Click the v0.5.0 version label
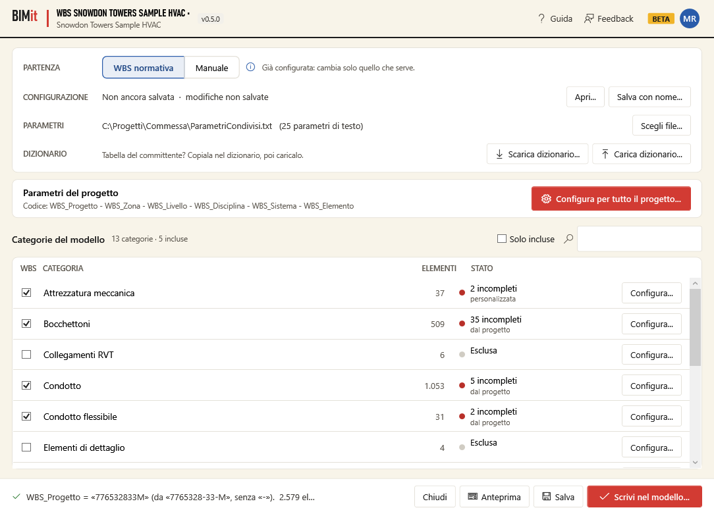This screenshot has height=514, width=714. tap(210, 19)
